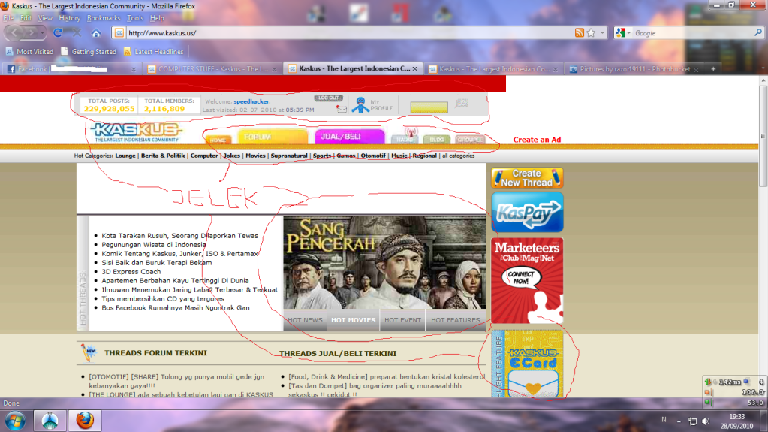Switch to COMPUTER STUFF Kaskus tab
This screenshot has width=768, height=432.
point(212,69)
